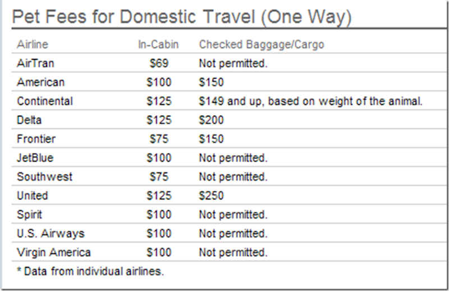This screenshot has height=291, width=449.
Task: Click the Checked Baggage/Cargo column header
Action: click(x=262, y=44)
